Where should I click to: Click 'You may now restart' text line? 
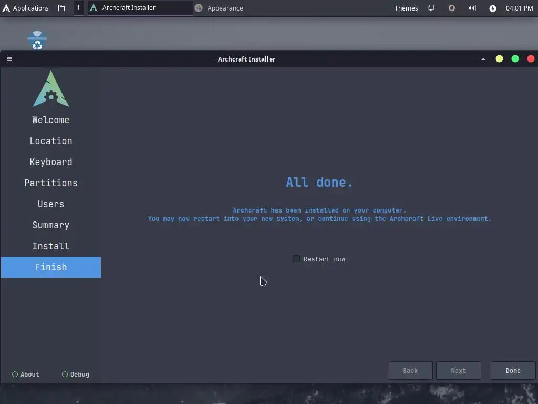[x=319, y=219]
